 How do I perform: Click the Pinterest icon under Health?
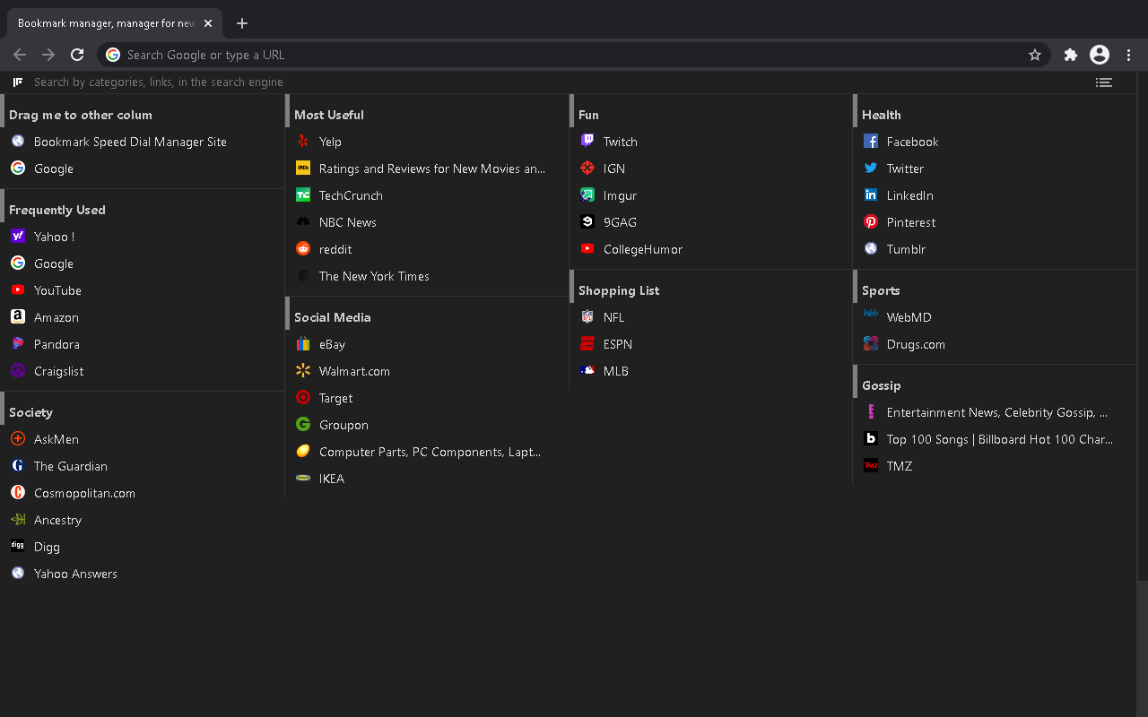[x=871, y=222]
